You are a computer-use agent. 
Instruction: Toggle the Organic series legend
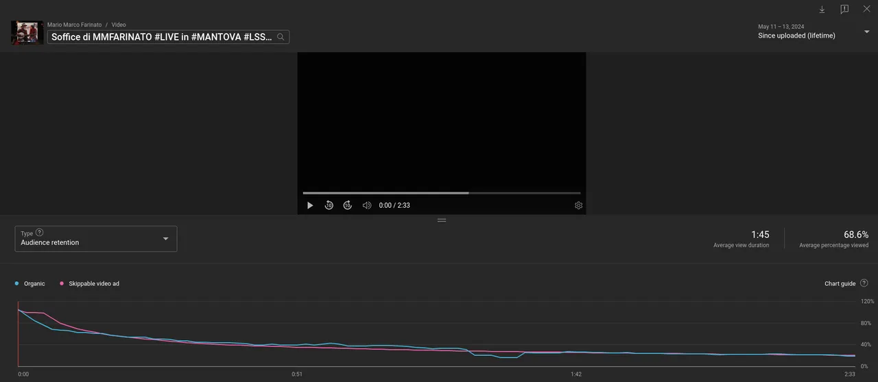(x=30, y=283)
